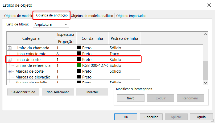The height and width of the screenshot is (123, 215).
Task: Click empty pattern cell for Marcas de elevação
Action: pyautogui.click(x=124, y=77)
